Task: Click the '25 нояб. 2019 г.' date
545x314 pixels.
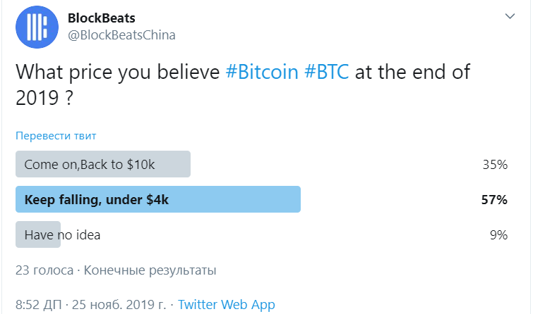Action: click(x=119, y=305)
